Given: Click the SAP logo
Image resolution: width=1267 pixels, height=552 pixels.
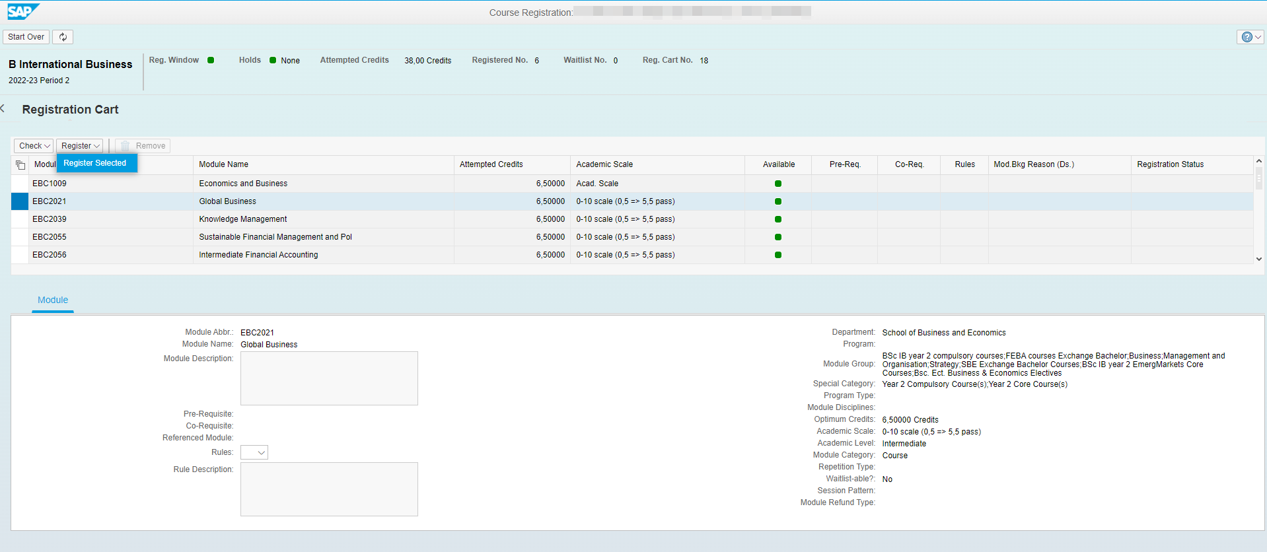Looking at the screenshot, I should point(23,12).
